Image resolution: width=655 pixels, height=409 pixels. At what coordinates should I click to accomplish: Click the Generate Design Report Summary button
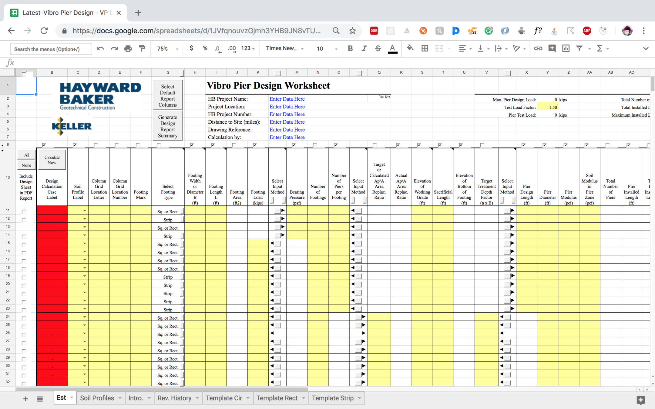point(168,126)
